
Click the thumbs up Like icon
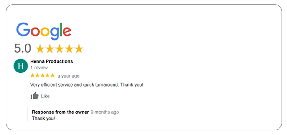pyautogui.click(x=35, y=96)
